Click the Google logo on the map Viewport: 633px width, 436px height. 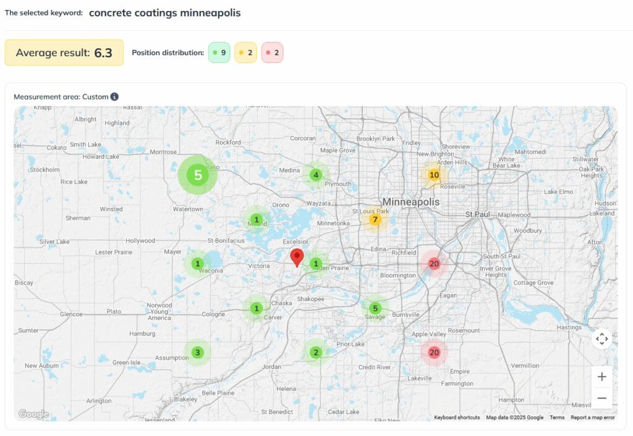[x=33, y=414]
